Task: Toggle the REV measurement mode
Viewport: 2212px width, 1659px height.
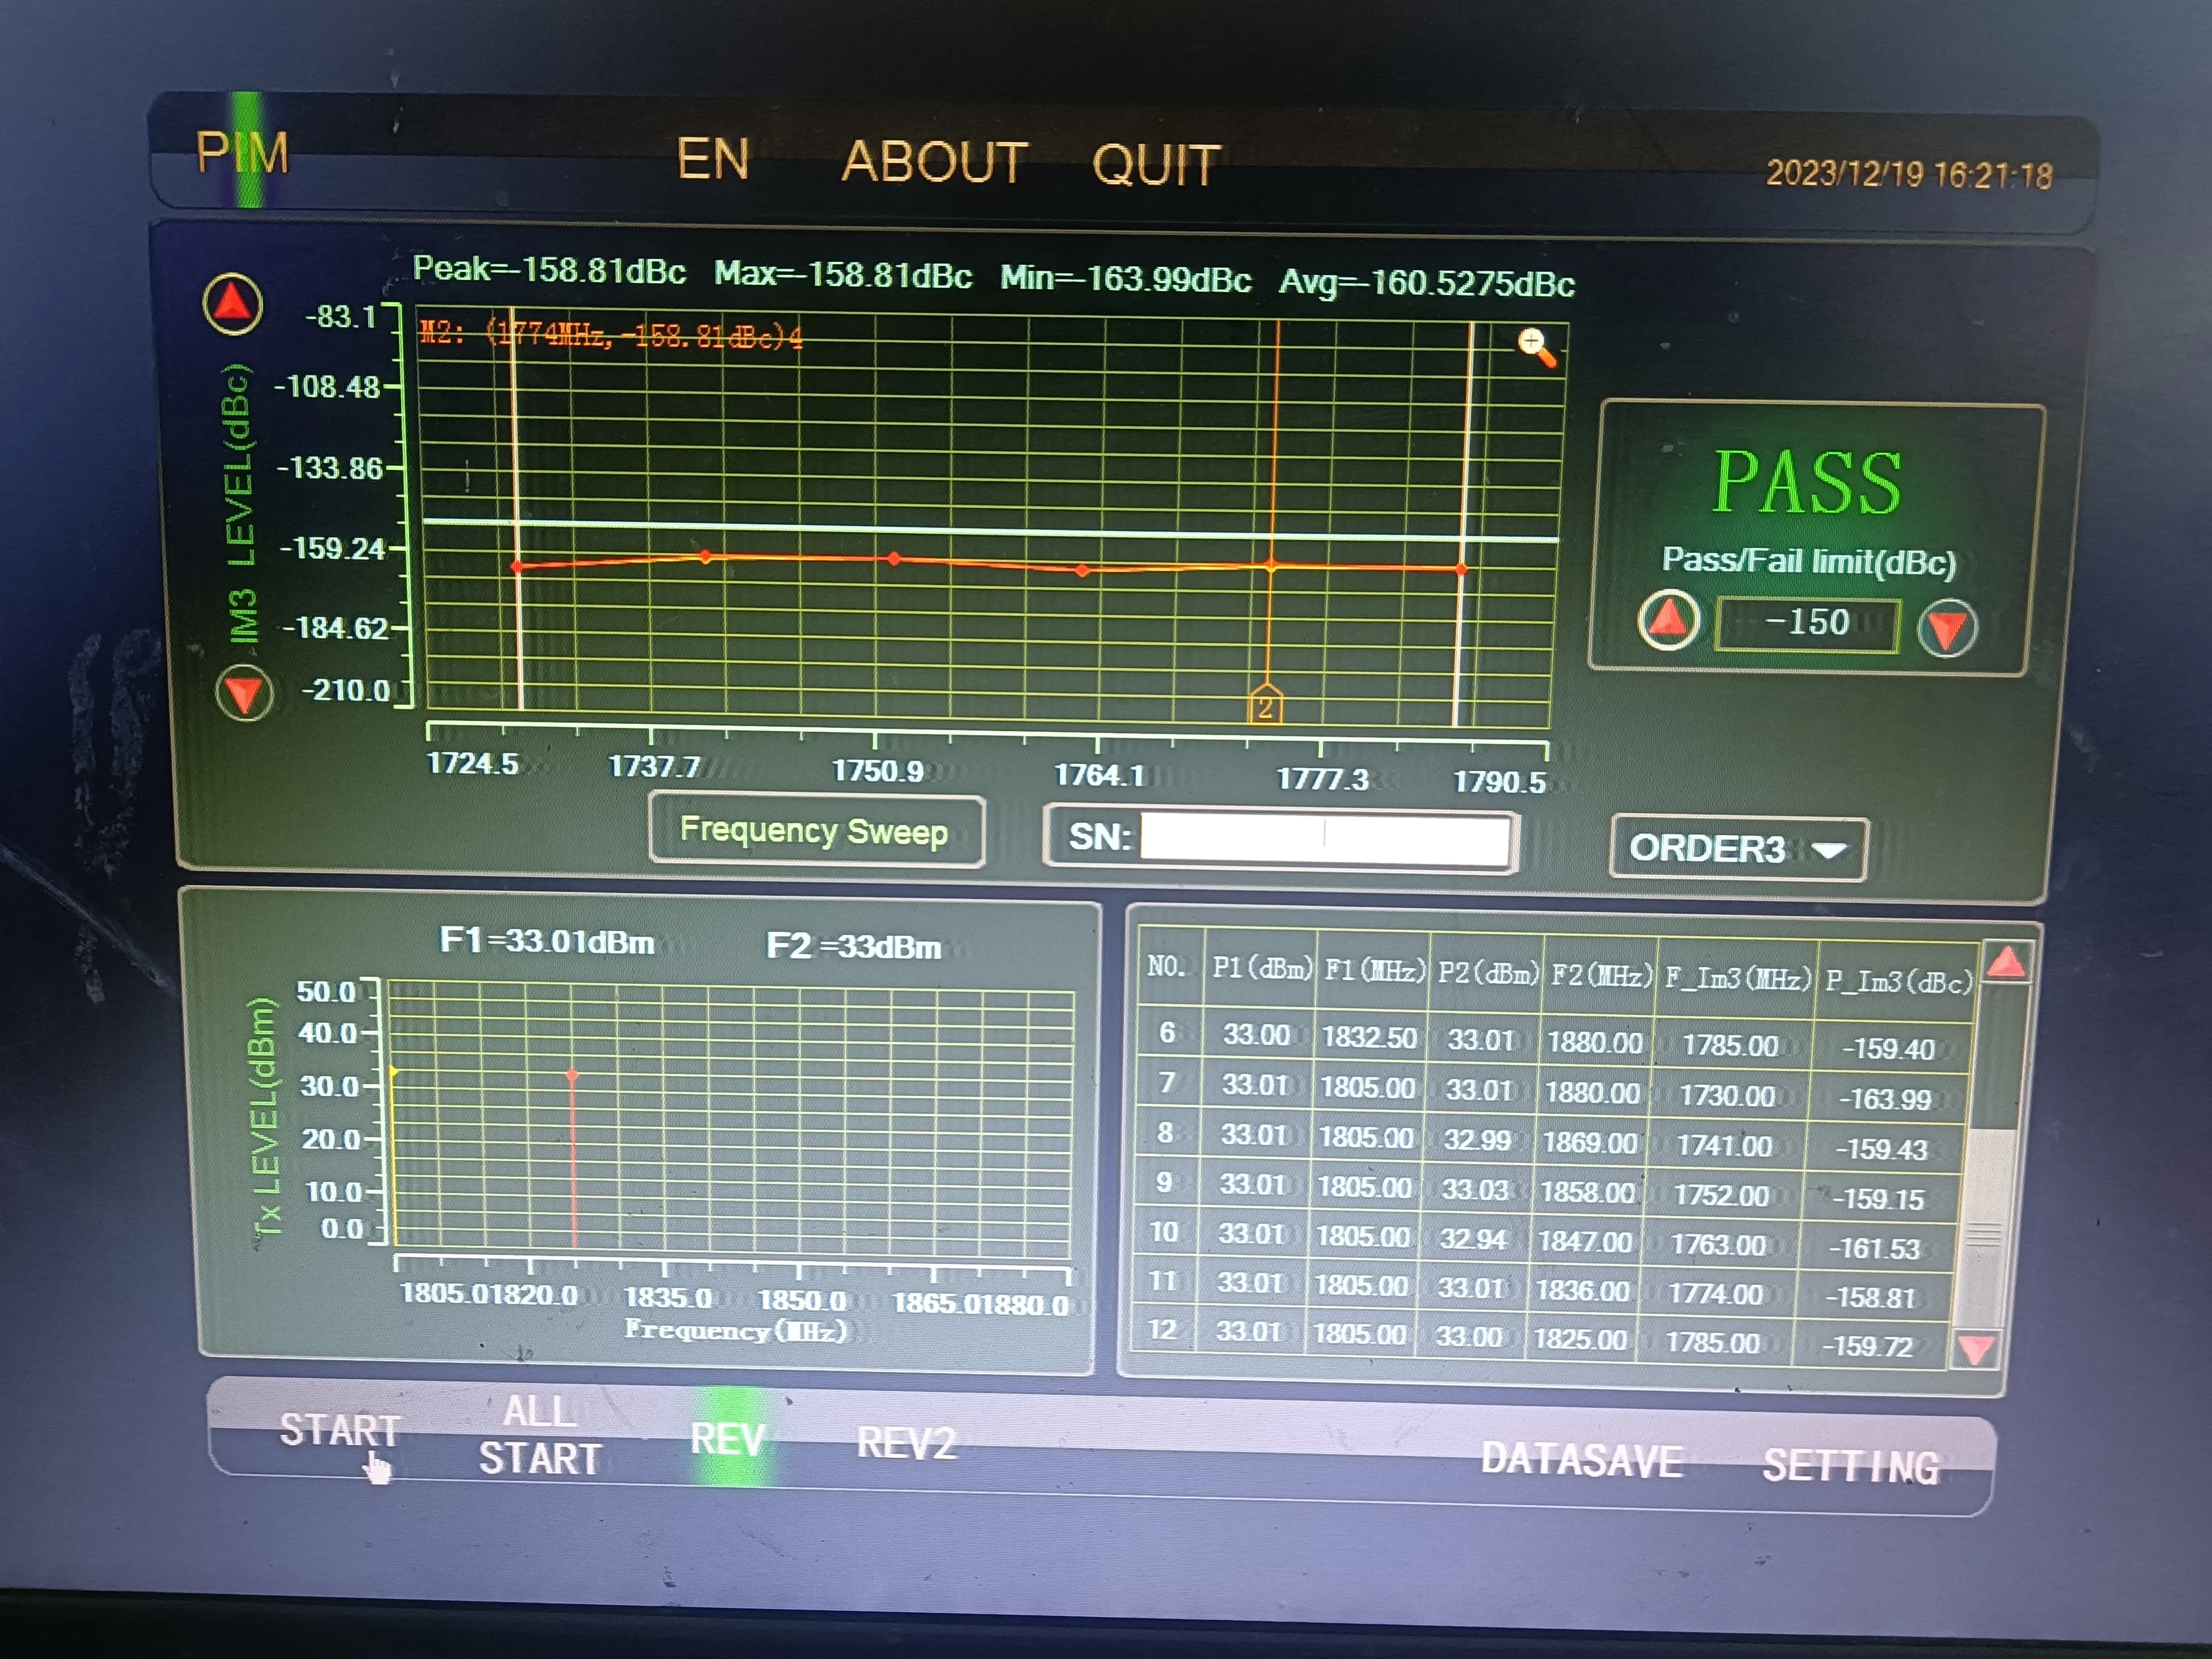Action: pos(728,1439)
